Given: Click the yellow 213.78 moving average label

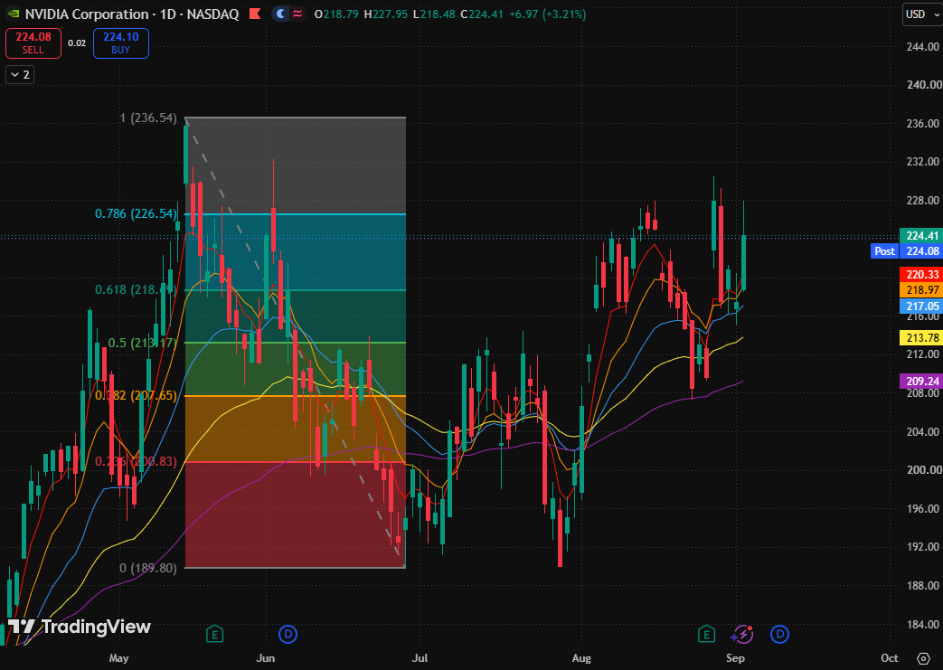Looking at the screenshot, I should point(922,338).
